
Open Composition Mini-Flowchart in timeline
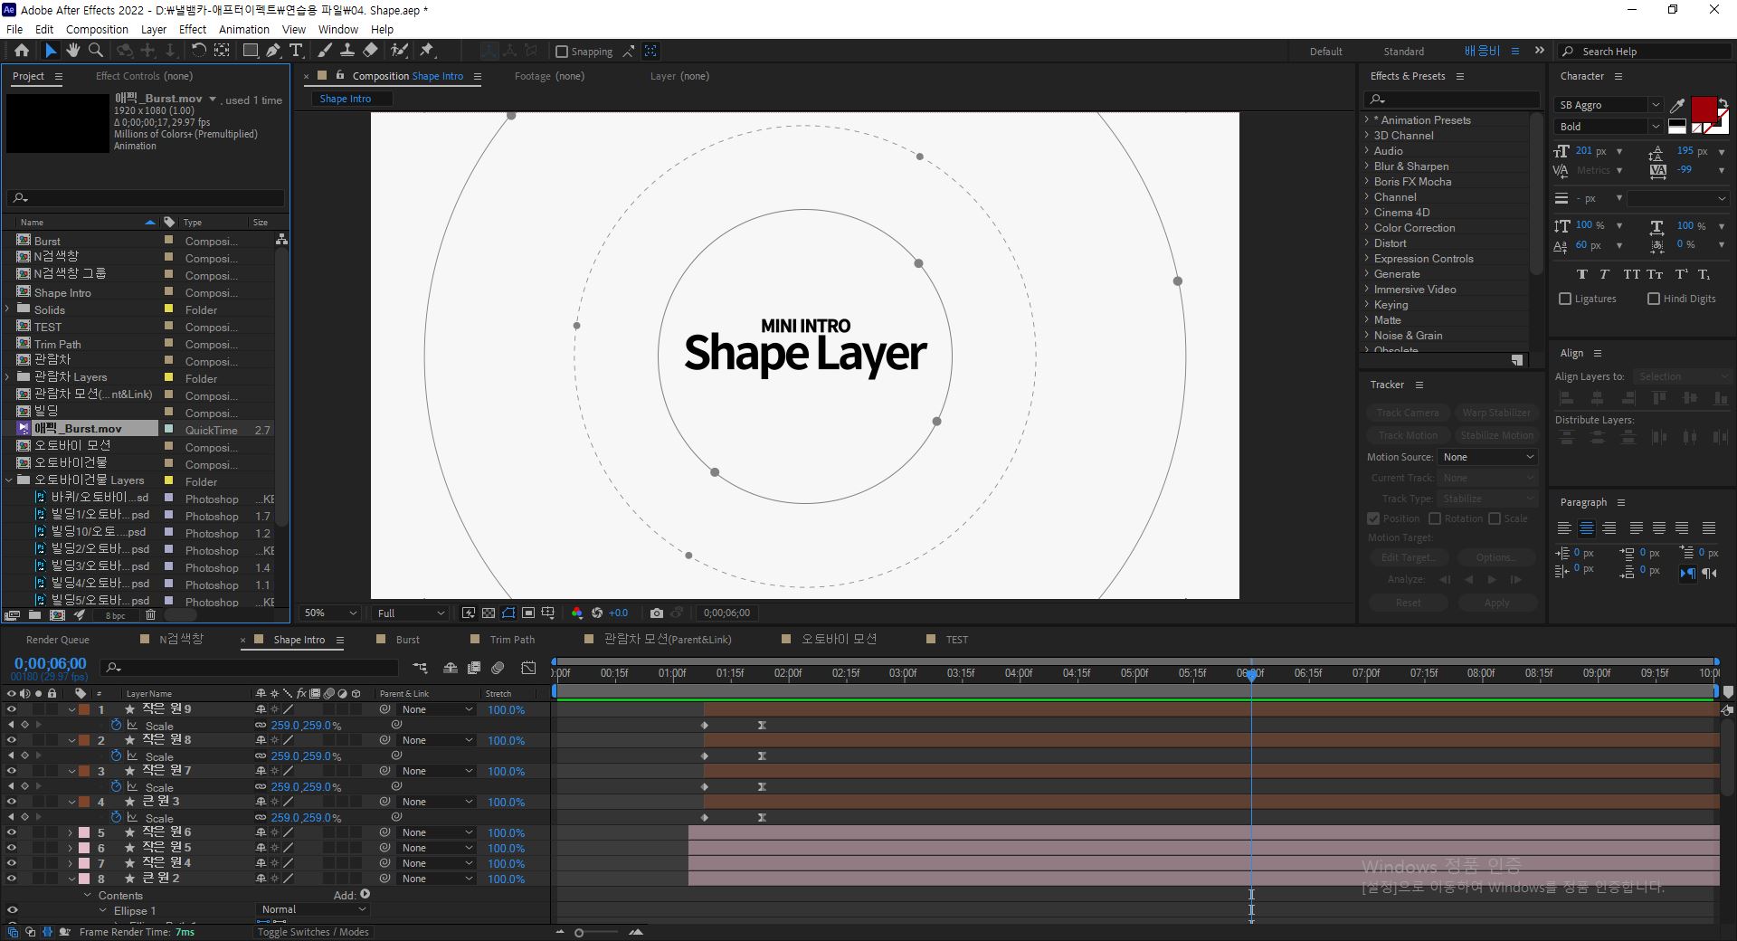420,668
